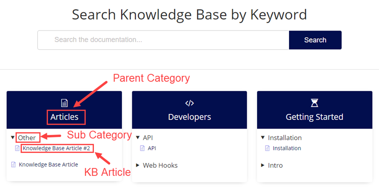The height and width of the screenshot is (191, 379).
Task: Open the API article link
Action: (152, 148)
